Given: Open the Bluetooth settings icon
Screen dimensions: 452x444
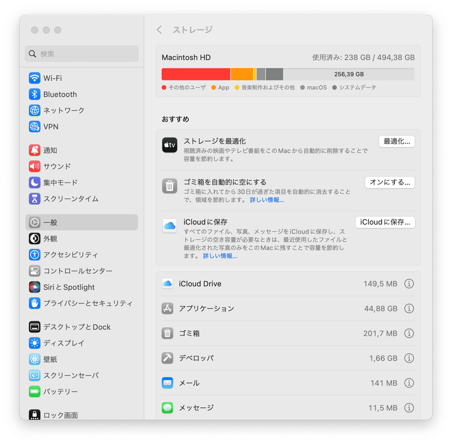Looking at the screenshot, I should (x=35, y=94).
